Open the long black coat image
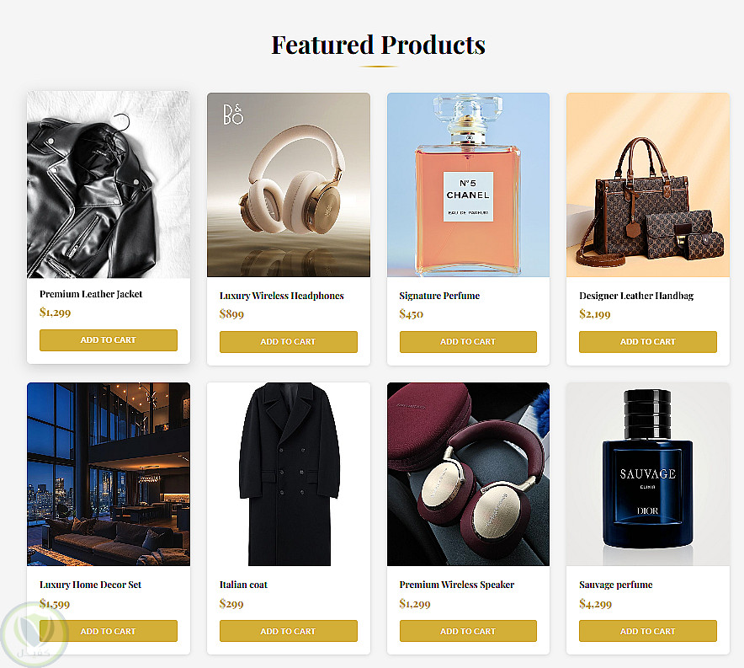 288,474
